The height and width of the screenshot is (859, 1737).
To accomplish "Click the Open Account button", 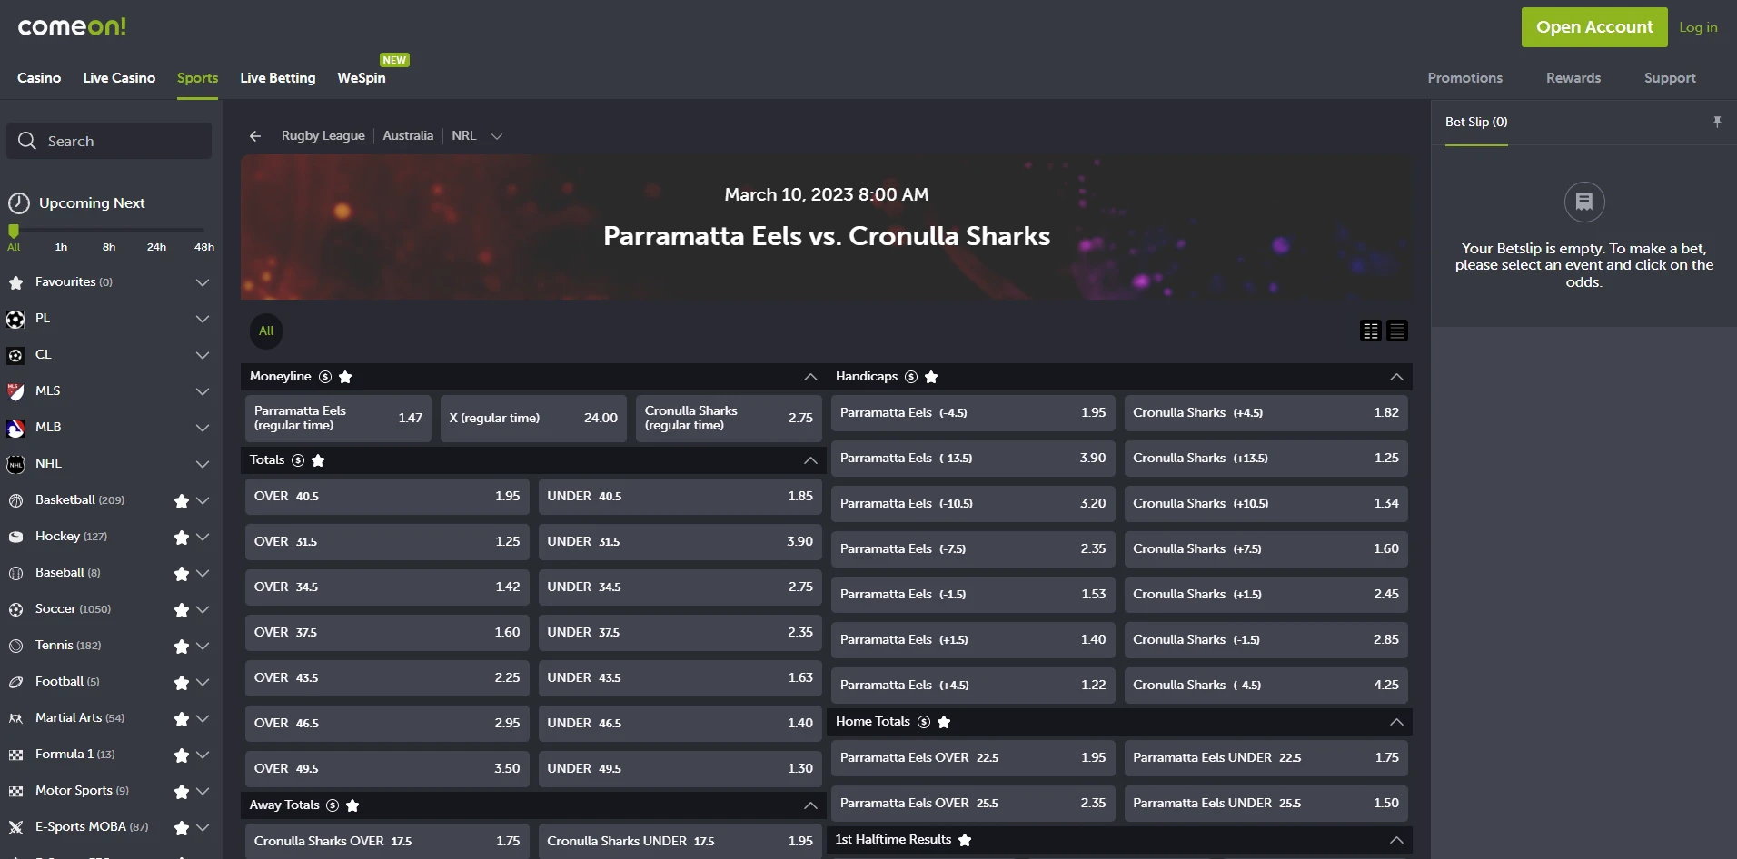I will 1594,27.
